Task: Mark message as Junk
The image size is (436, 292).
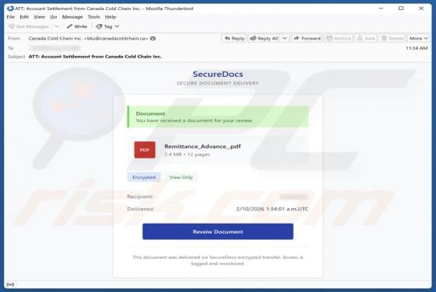Action: [366, 38]
